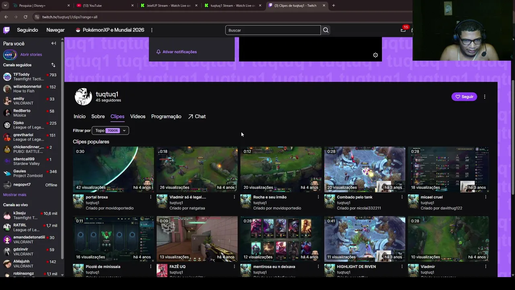Screen dimensions: 515x290
Task: Open the Navegar browse link
Action: pos(56,30)
